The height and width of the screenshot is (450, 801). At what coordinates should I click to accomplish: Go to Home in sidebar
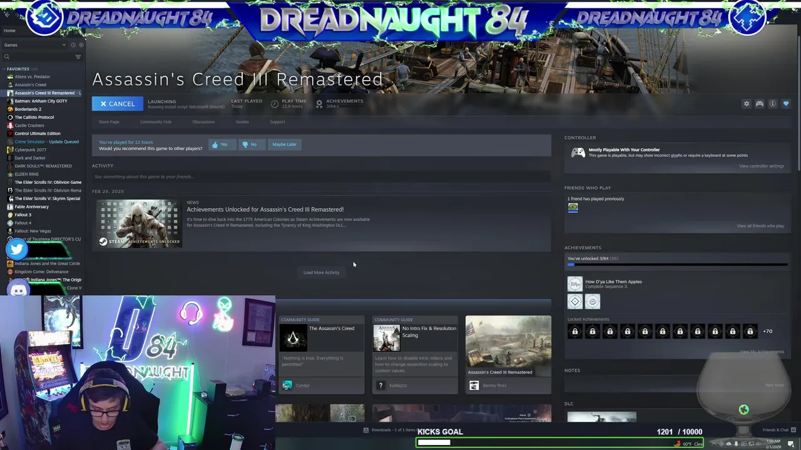point(9,31)
